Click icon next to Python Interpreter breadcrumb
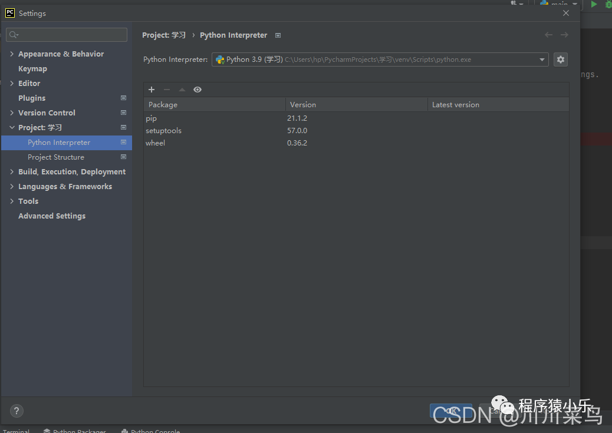 coord(278,35)
